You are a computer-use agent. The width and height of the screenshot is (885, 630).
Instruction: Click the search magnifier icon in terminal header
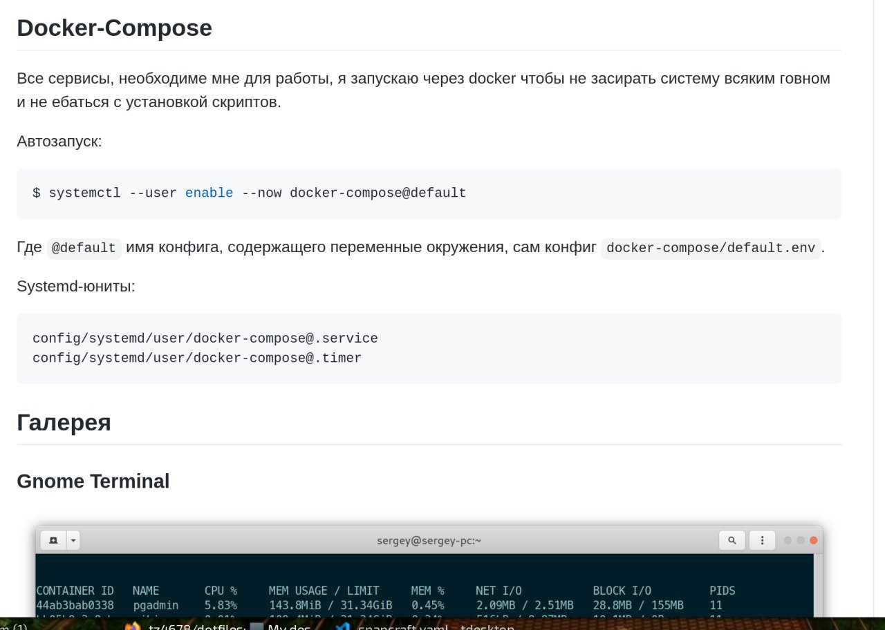(x=732, y=540)
